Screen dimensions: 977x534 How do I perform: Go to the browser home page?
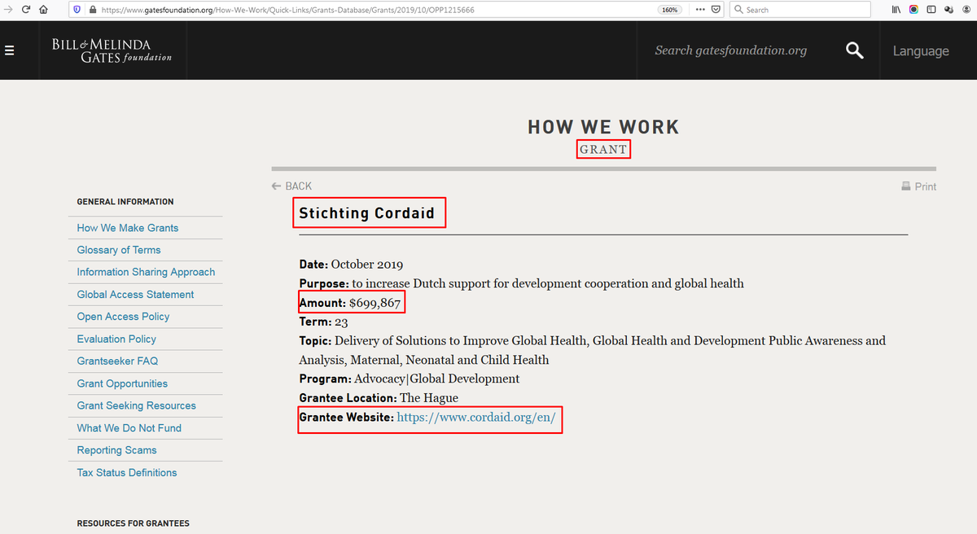[x=44, y=10]
